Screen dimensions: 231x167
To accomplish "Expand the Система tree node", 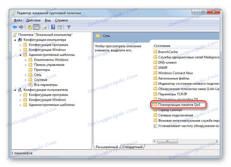I will coord(26,80).
